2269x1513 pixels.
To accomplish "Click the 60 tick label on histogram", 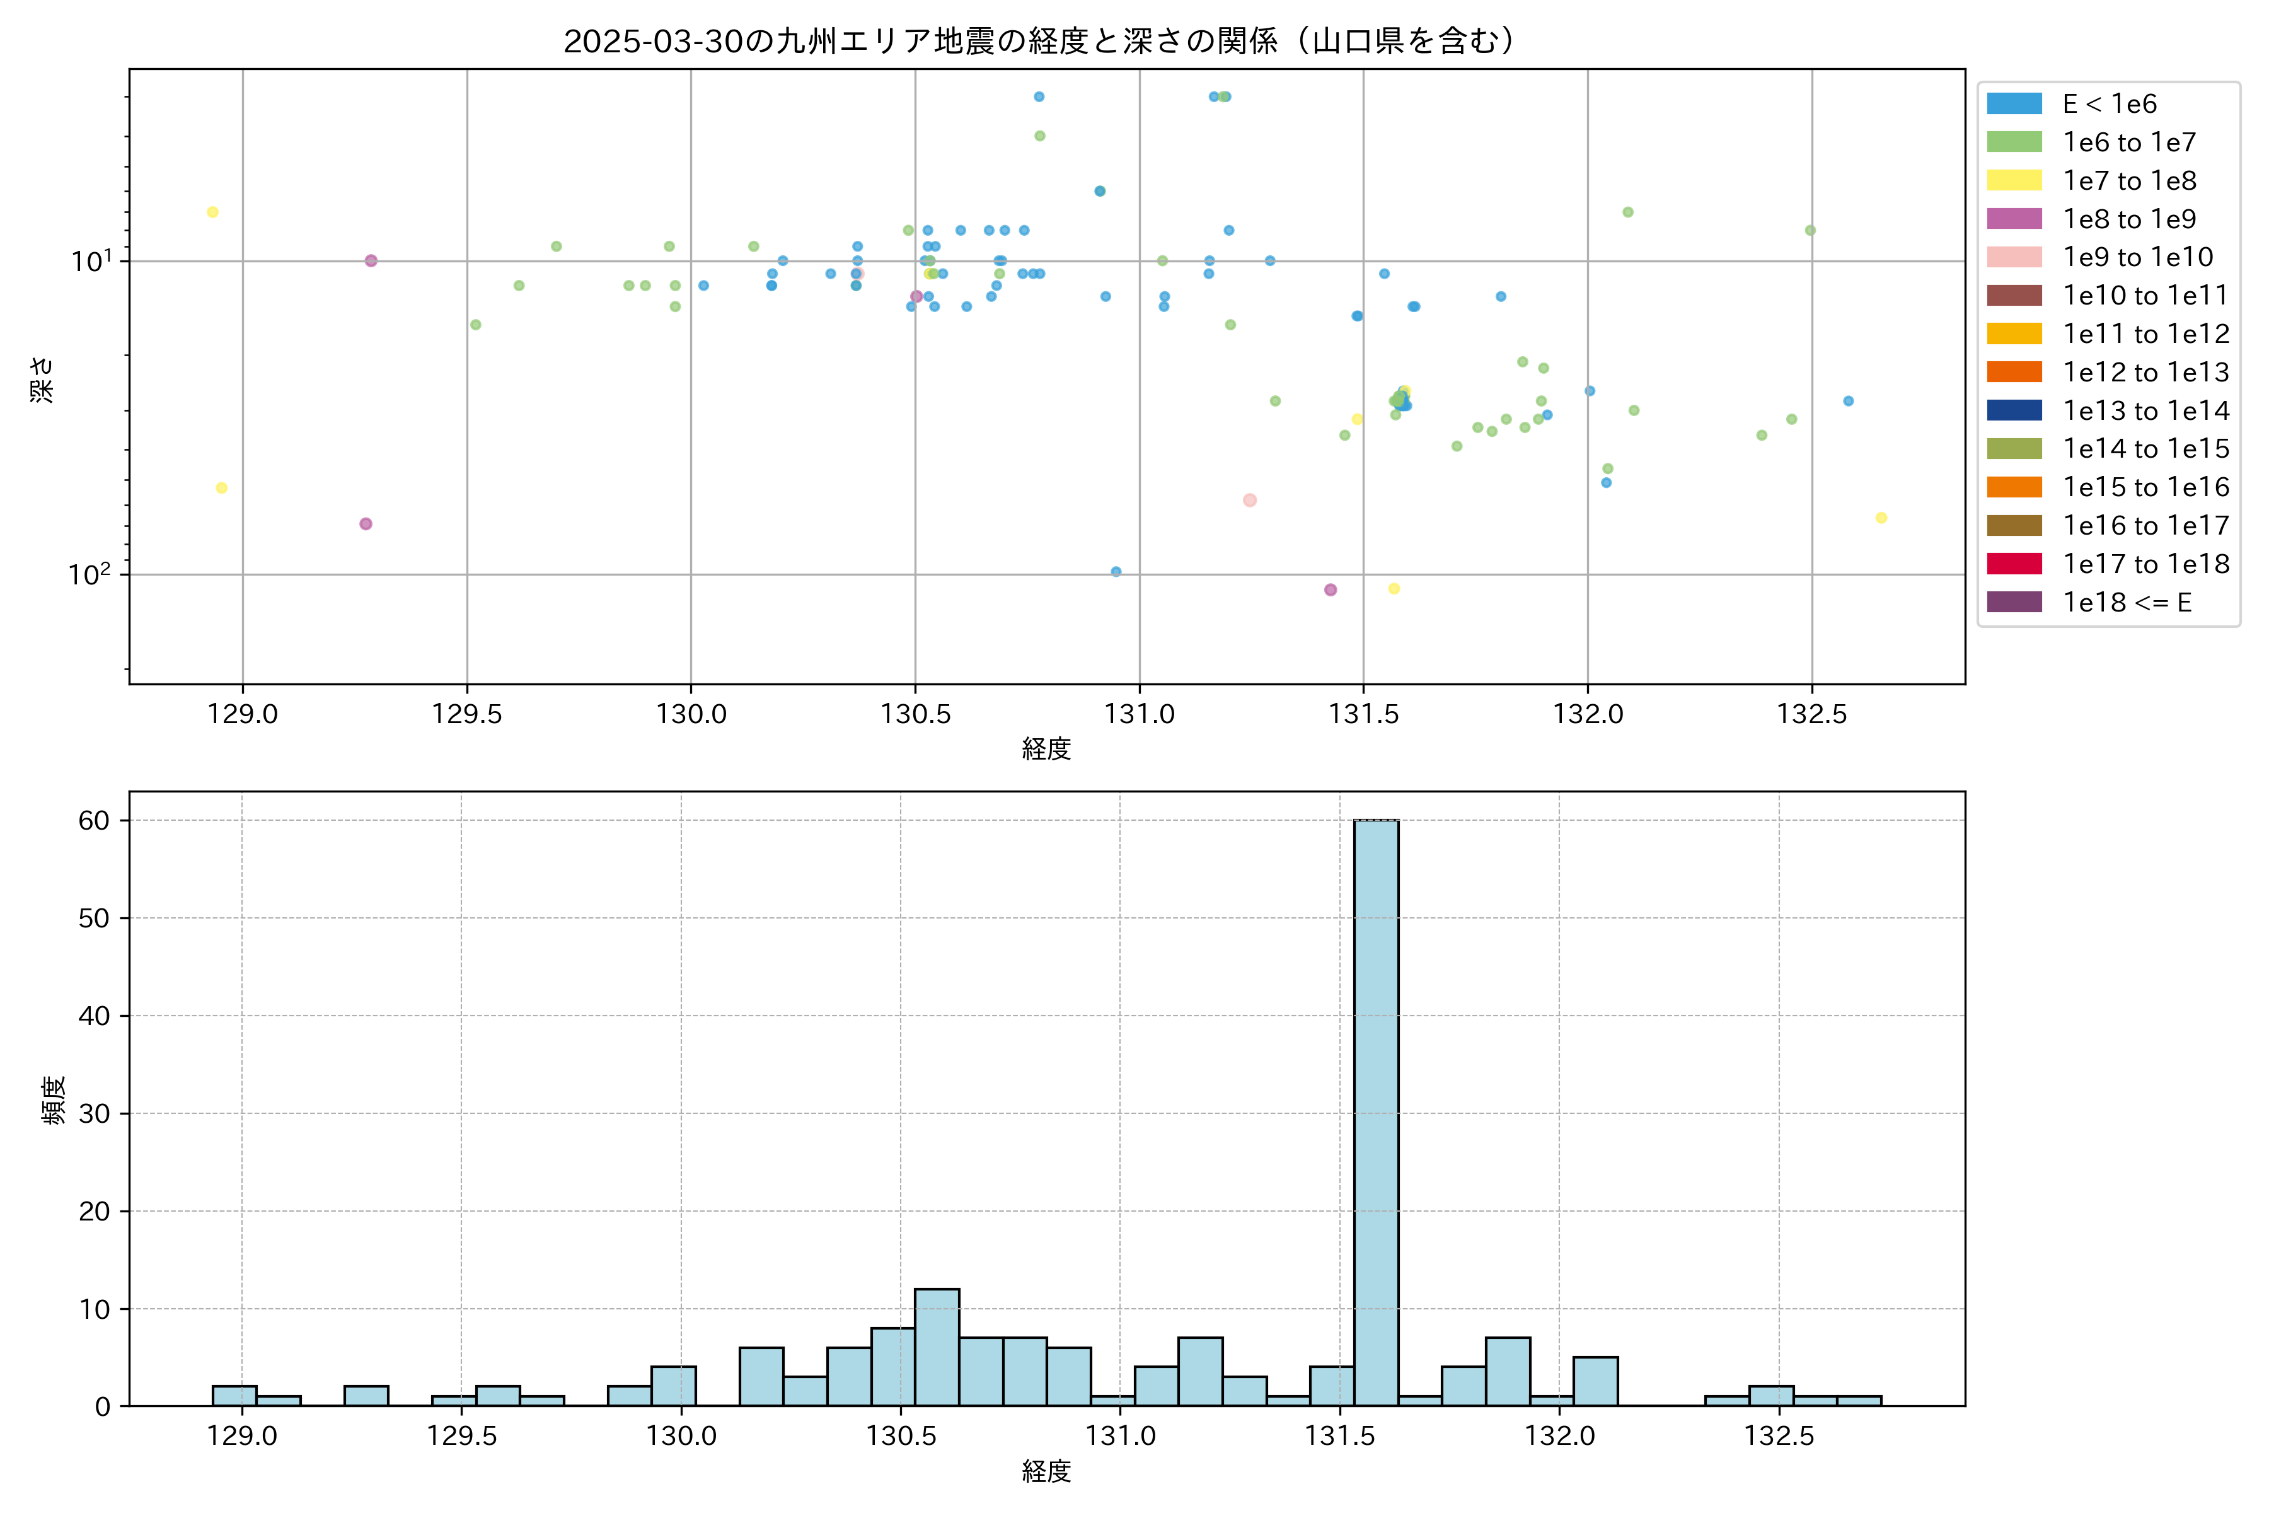I will click(95, 820).
